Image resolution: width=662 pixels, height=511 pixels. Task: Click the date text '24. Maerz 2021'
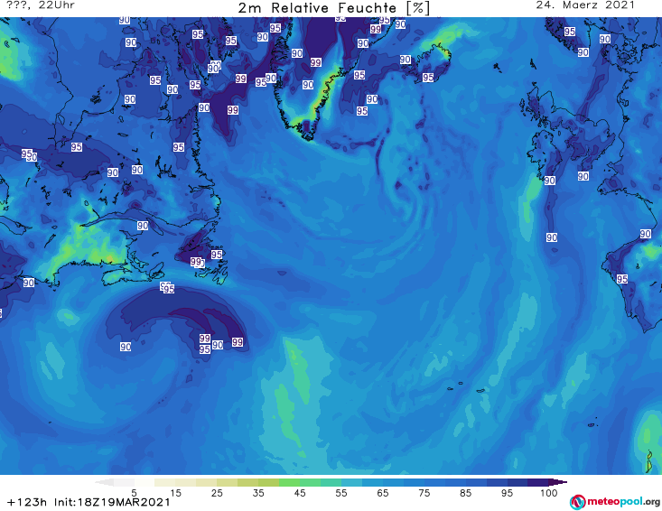pos(585,5)
